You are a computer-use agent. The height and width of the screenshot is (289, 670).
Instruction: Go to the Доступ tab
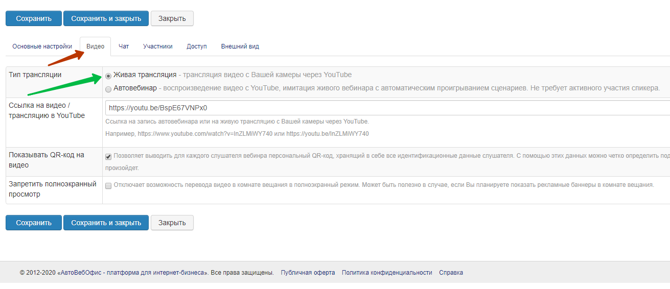tap(197, 46)
